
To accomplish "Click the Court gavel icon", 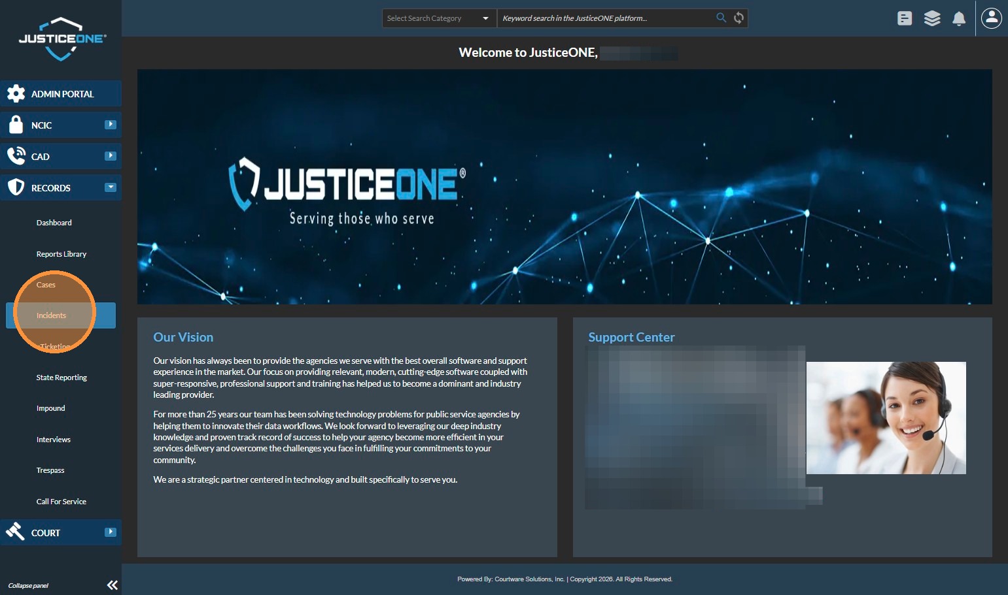I will click(x=15, y=532).
